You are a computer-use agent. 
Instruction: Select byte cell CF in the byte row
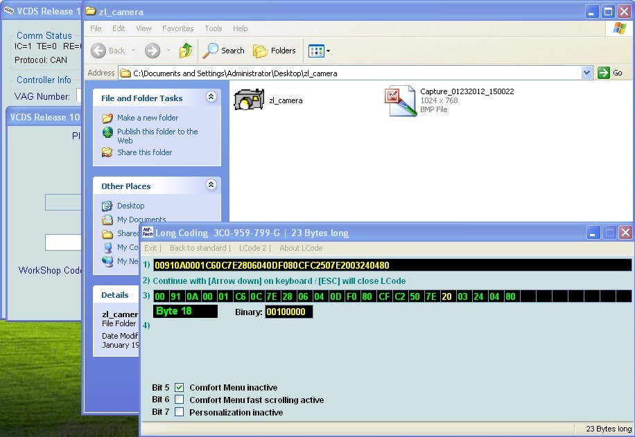click(384, 296)
